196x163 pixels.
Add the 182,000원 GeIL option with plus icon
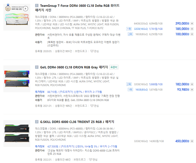(192, 84)
